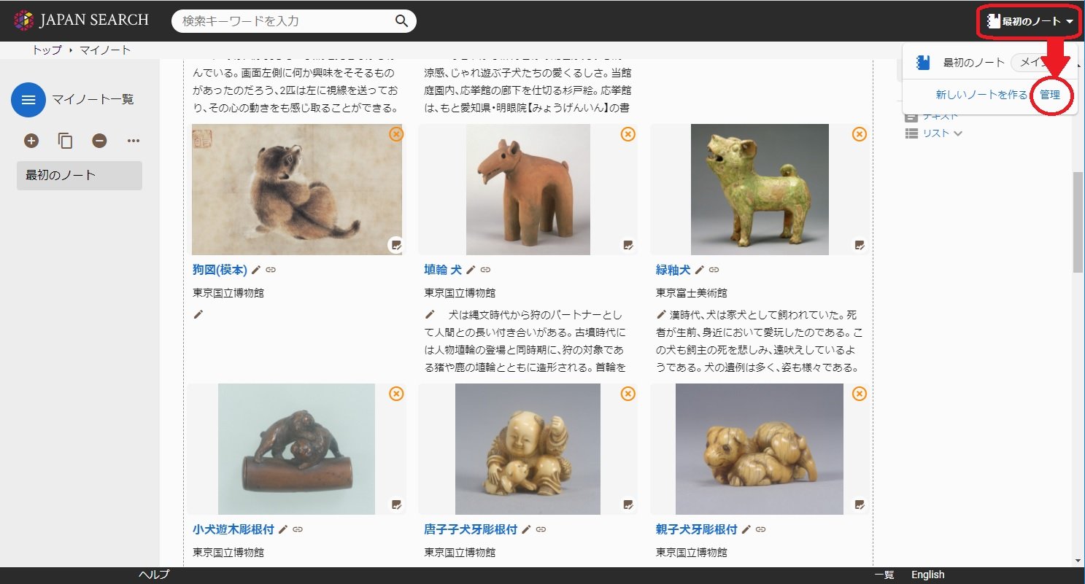This screenshot has height=584, width=1085.
Task: Click 新しいノートを作る link
Action: coord(981,95)
